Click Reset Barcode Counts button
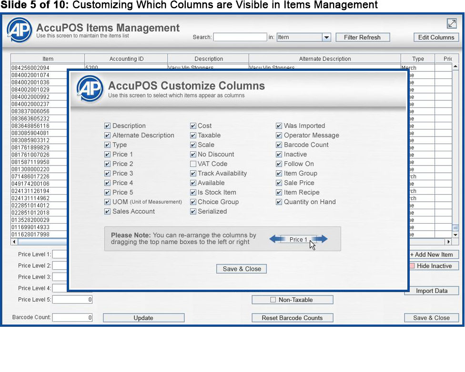 (292, 318)
